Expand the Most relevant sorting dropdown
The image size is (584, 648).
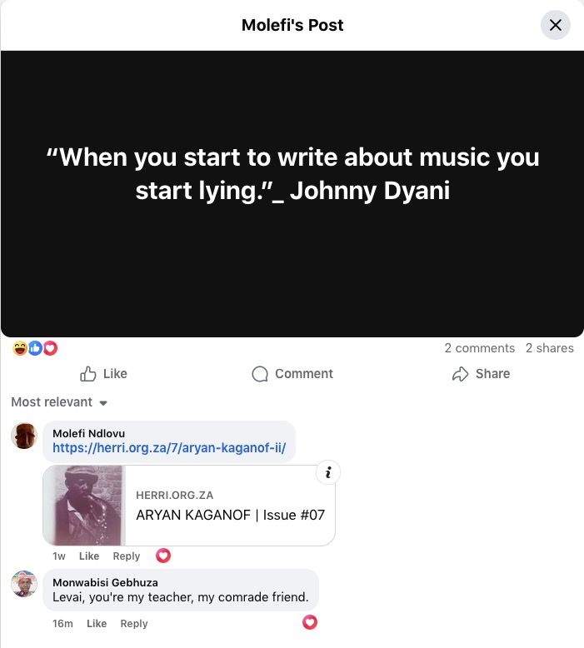59,402
